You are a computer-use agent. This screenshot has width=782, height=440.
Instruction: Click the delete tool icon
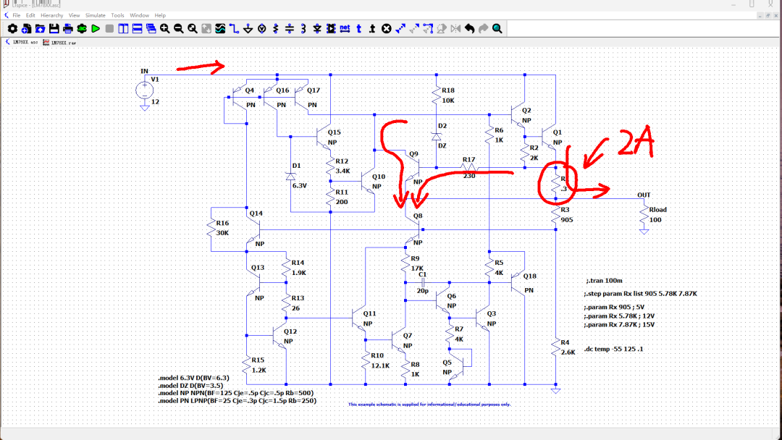pos(387,29)
